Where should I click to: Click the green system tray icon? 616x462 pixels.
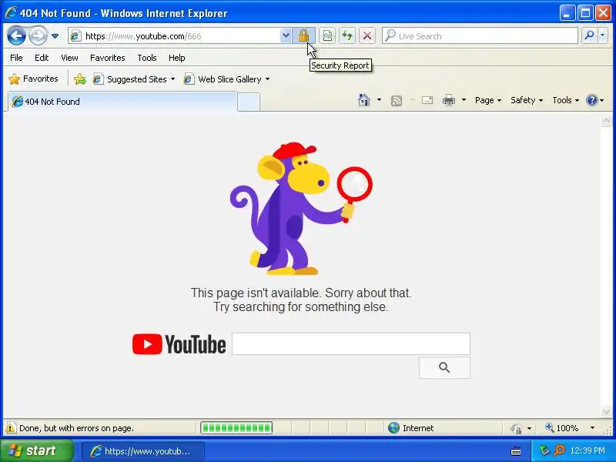(x=544, y=450)
